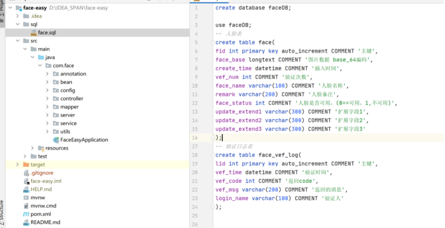This screenshot has height=228, width=445.
Task: Collapse the create table face code block
Action: (213, 42)
